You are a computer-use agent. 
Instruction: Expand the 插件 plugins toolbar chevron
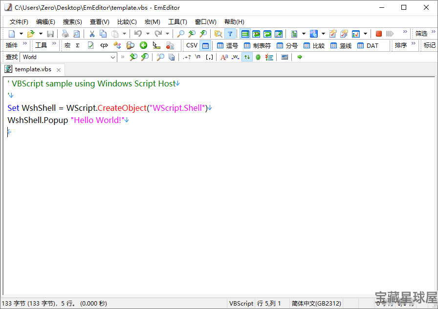[x=25, y=43]
